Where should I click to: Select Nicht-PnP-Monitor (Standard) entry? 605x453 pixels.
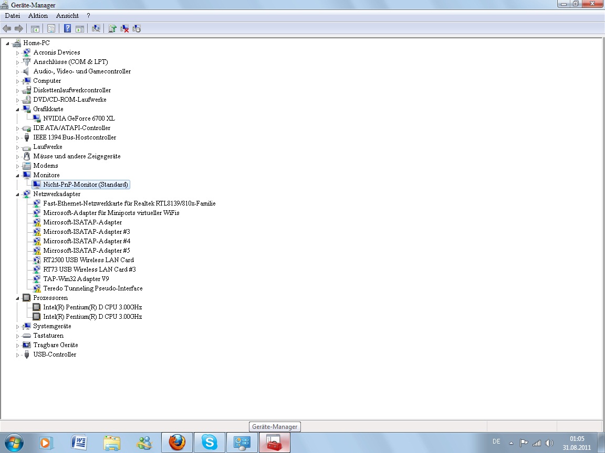85,185
